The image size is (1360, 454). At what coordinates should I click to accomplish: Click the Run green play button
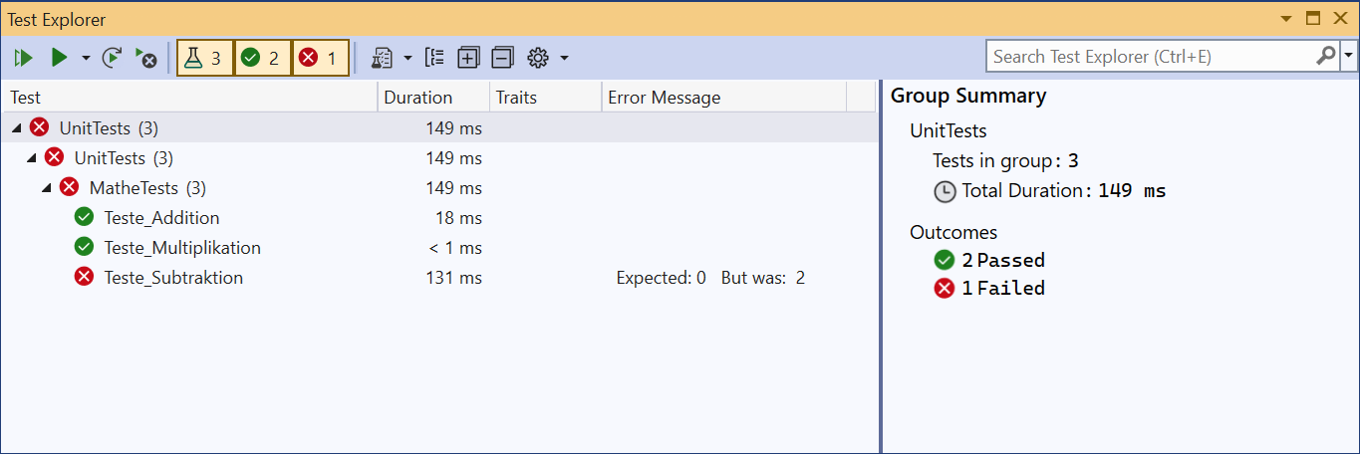(x=59, y=58)
